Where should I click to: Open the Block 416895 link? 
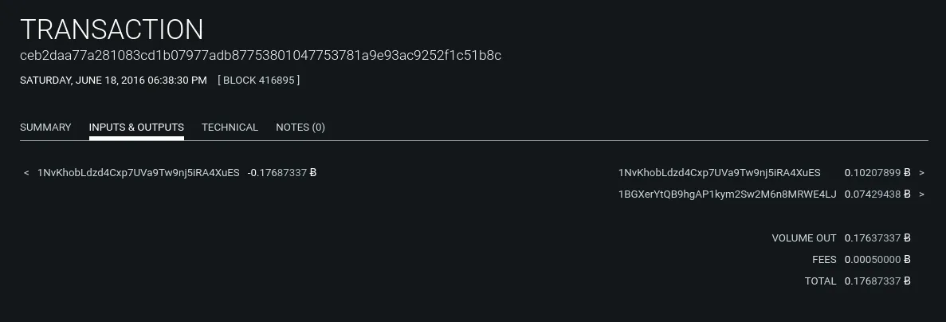(259, 80)
